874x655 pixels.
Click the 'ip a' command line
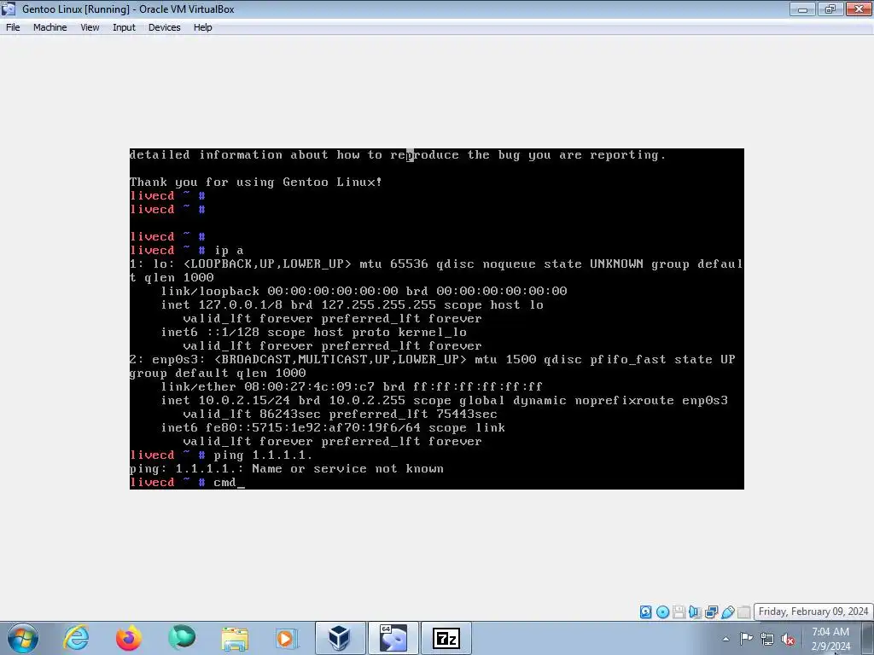click(x=186, y=250)
